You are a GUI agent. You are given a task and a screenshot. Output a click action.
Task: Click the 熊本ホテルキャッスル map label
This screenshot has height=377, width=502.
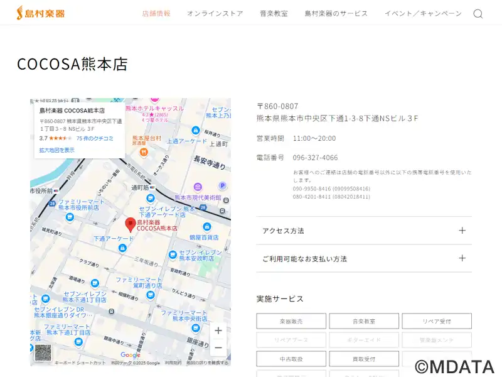(x=154, y=108)
